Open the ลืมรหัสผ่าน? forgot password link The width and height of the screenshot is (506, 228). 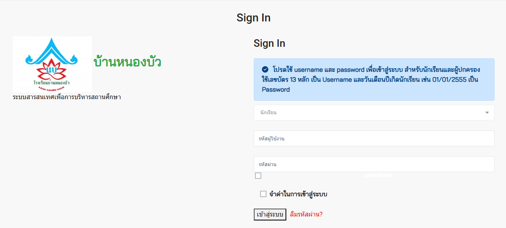[x=306, y=215]
